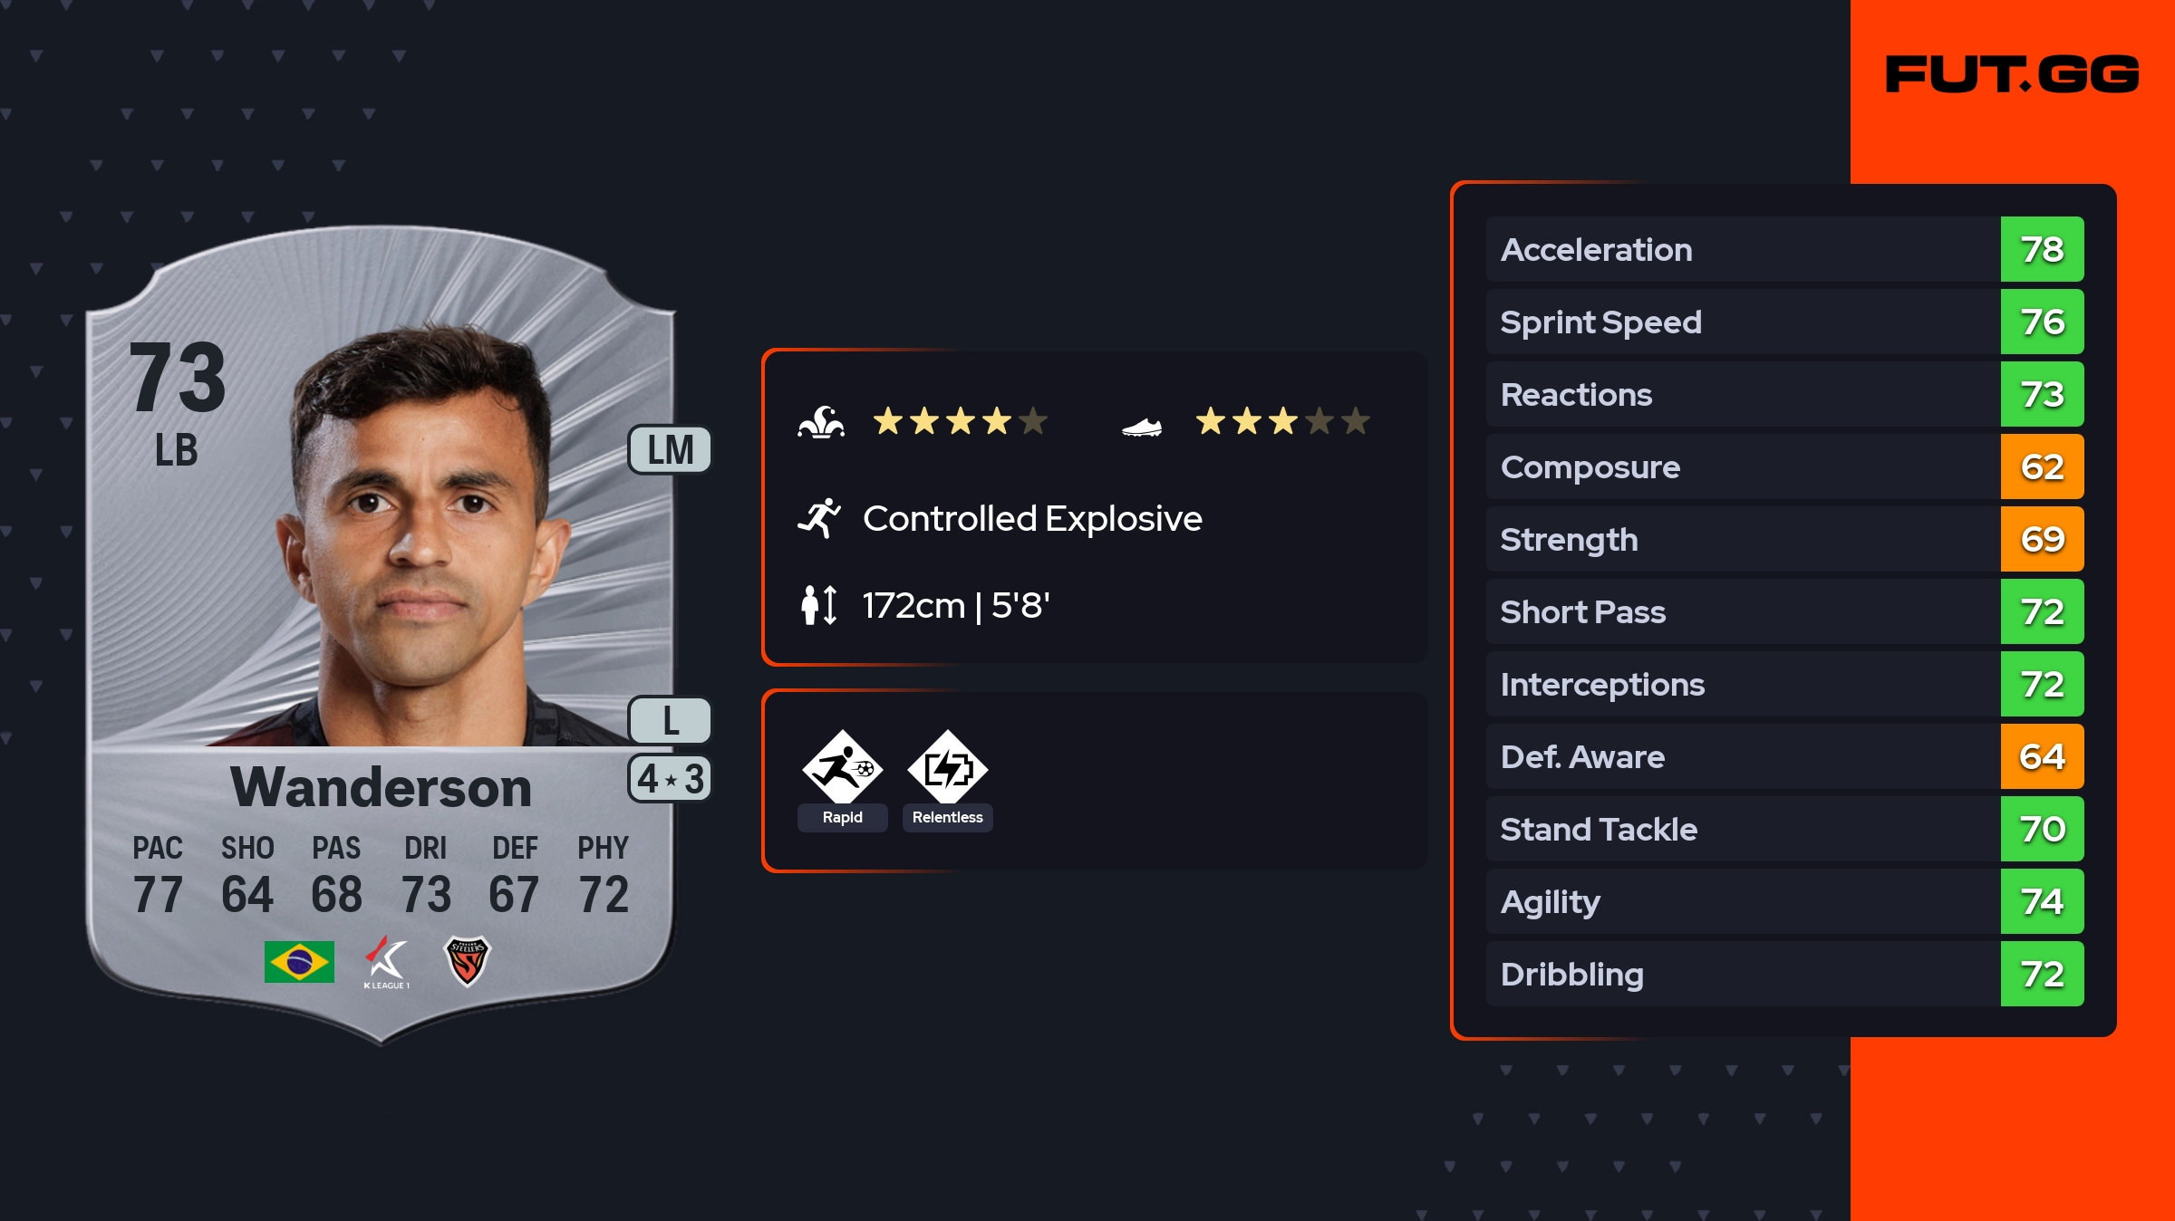Screen dimensions: 2175x1221
Task: Click the Acceleration stat row
Action: [x=1742, y=250]
